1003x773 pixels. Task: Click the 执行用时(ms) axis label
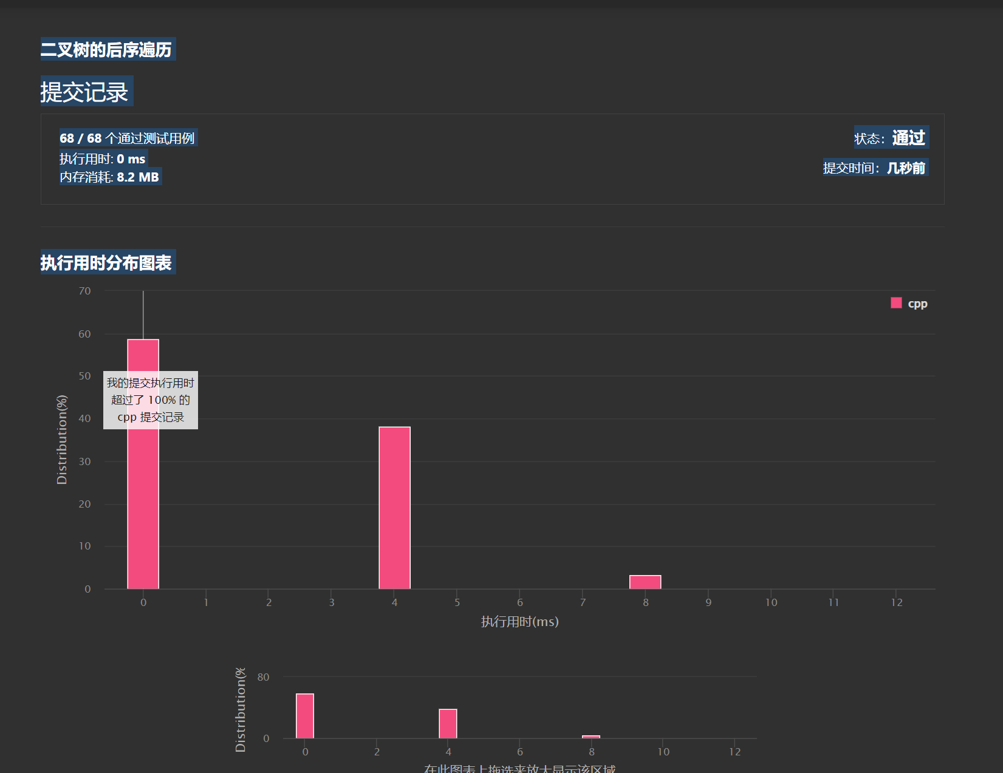(519, 622)
